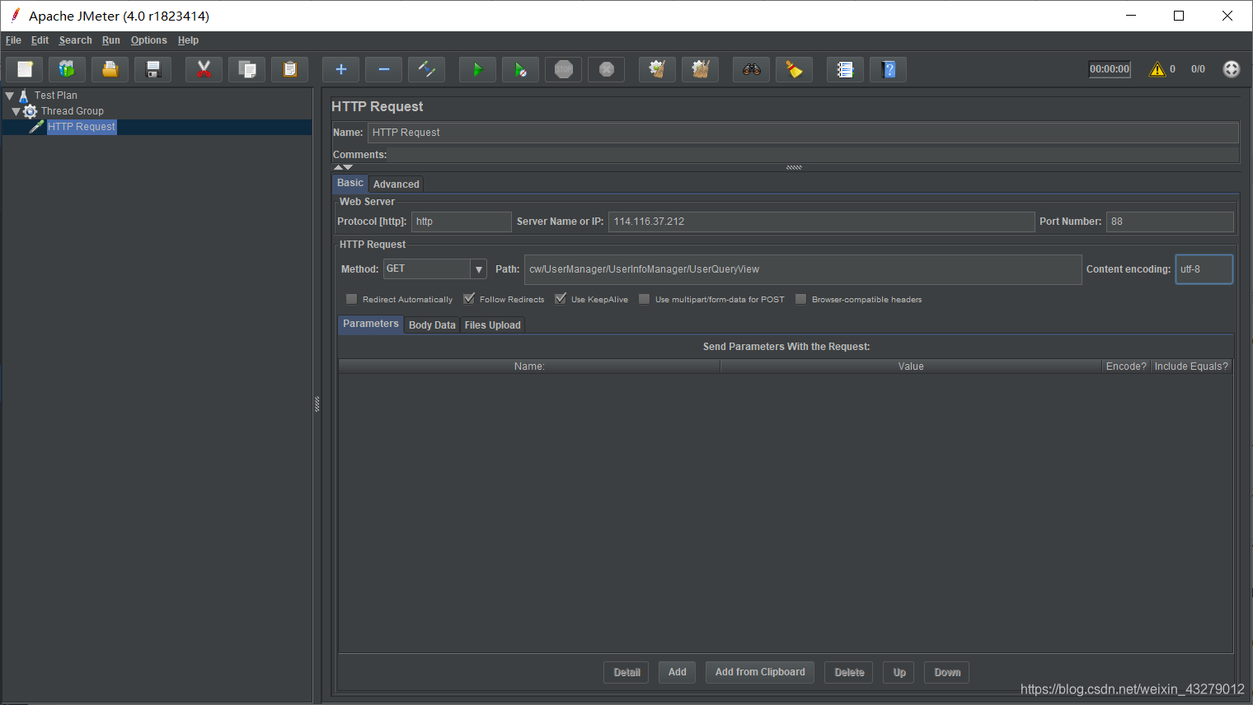The image size is (1253, 705).
Task: Click the Down button
Action: tap(947, 673)
